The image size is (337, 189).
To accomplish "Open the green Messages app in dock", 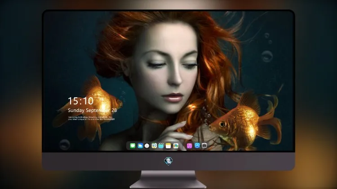I will [133, 146].
